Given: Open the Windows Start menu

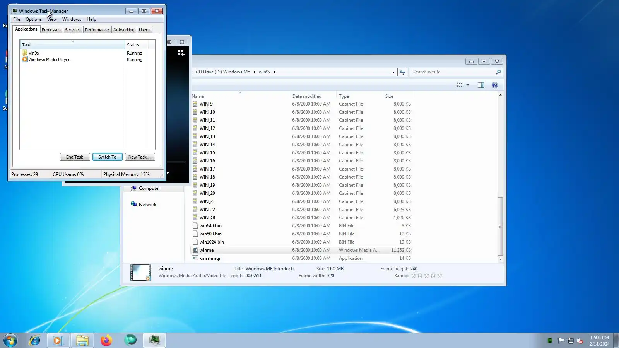Looking at the screenshot, I should click(x=10, y=340).
